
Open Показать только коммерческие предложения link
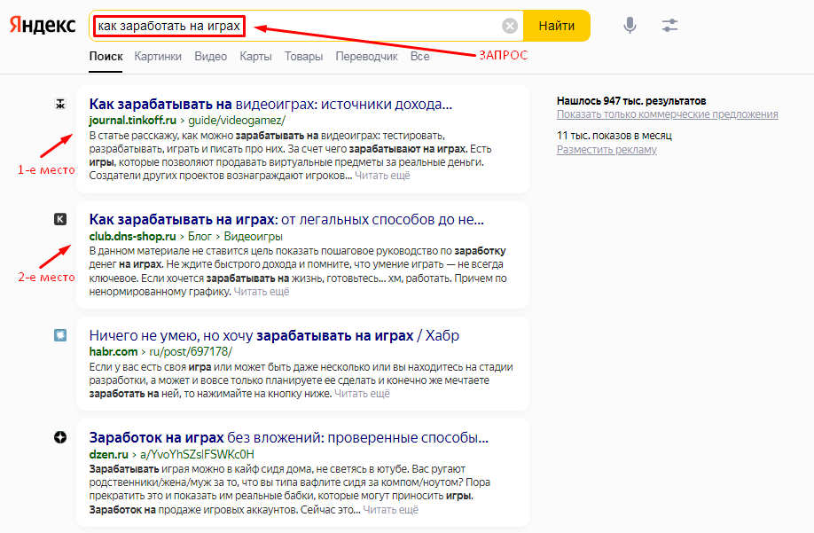pyautogui.click(x=667, y=114)
